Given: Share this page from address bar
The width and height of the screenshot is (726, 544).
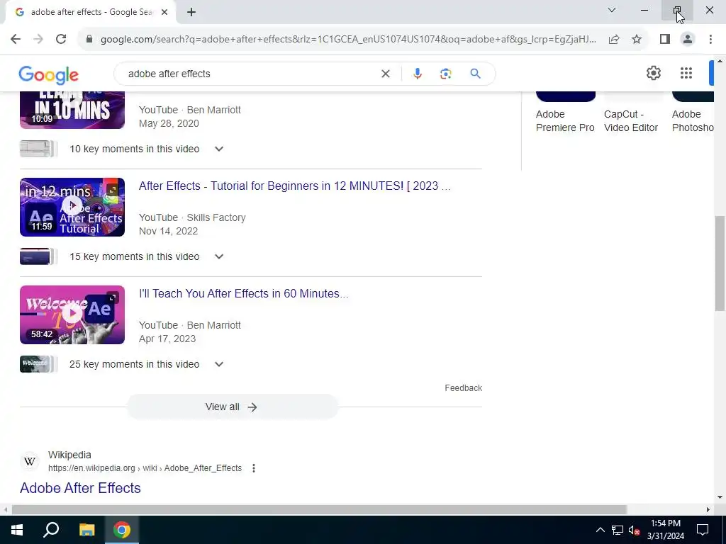Looking at the screenshot, I should point(614,40).
